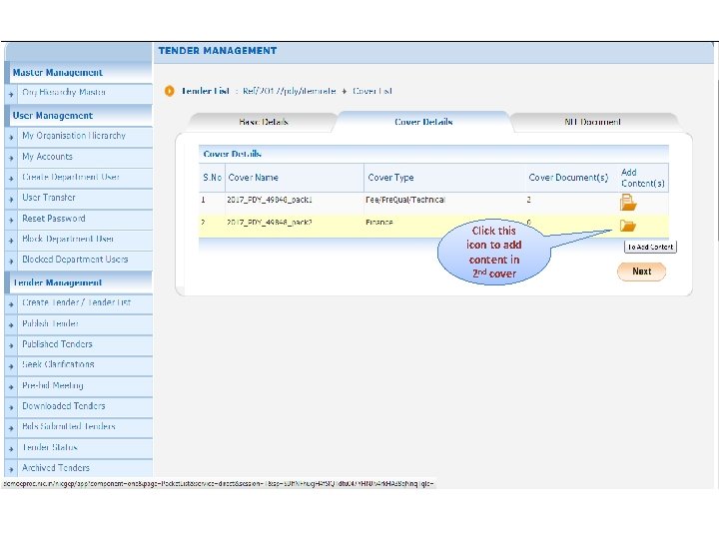
Task: Click cover name 2017_PDY_49848_pack2
Action: click(x=270, y=223)
